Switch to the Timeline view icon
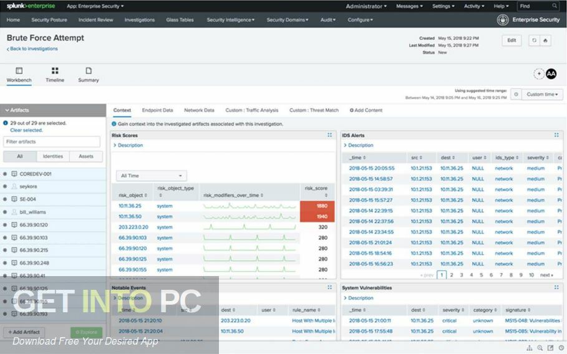The width and height of the screenshot is (567, 354). (x=55, y=70)
